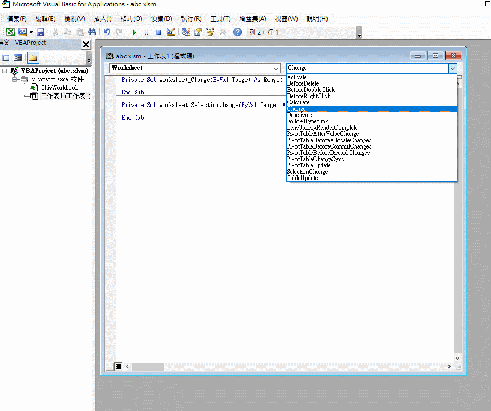Select VBAProject (abc.xlsm) in tree
The width and height of the screenshot is (491, 411).
[x=55, y=71]
